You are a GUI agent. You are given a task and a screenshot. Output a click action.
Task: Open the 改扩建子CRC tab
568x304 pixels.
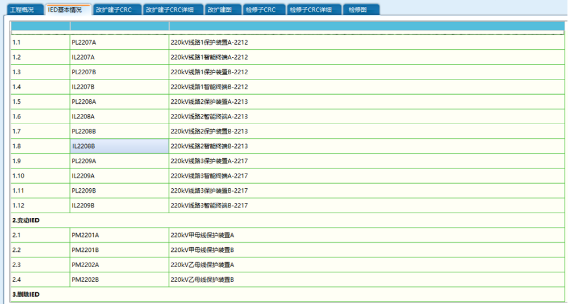pyautogui.click(x=114, y=10)
